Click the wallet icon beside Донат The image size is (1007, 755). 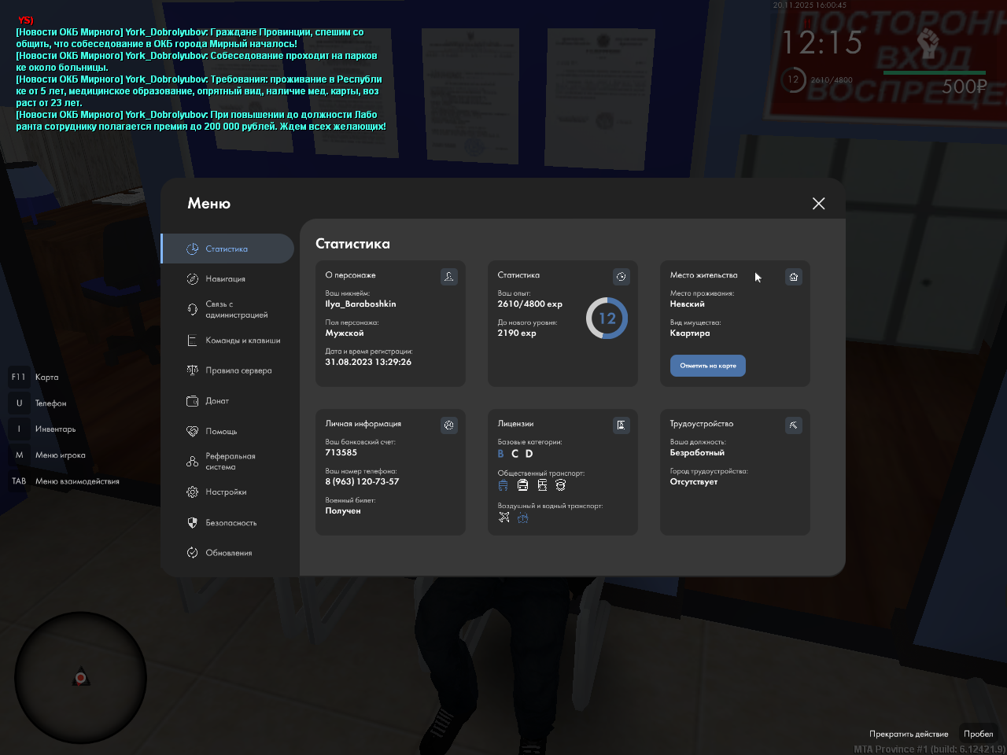192,401
